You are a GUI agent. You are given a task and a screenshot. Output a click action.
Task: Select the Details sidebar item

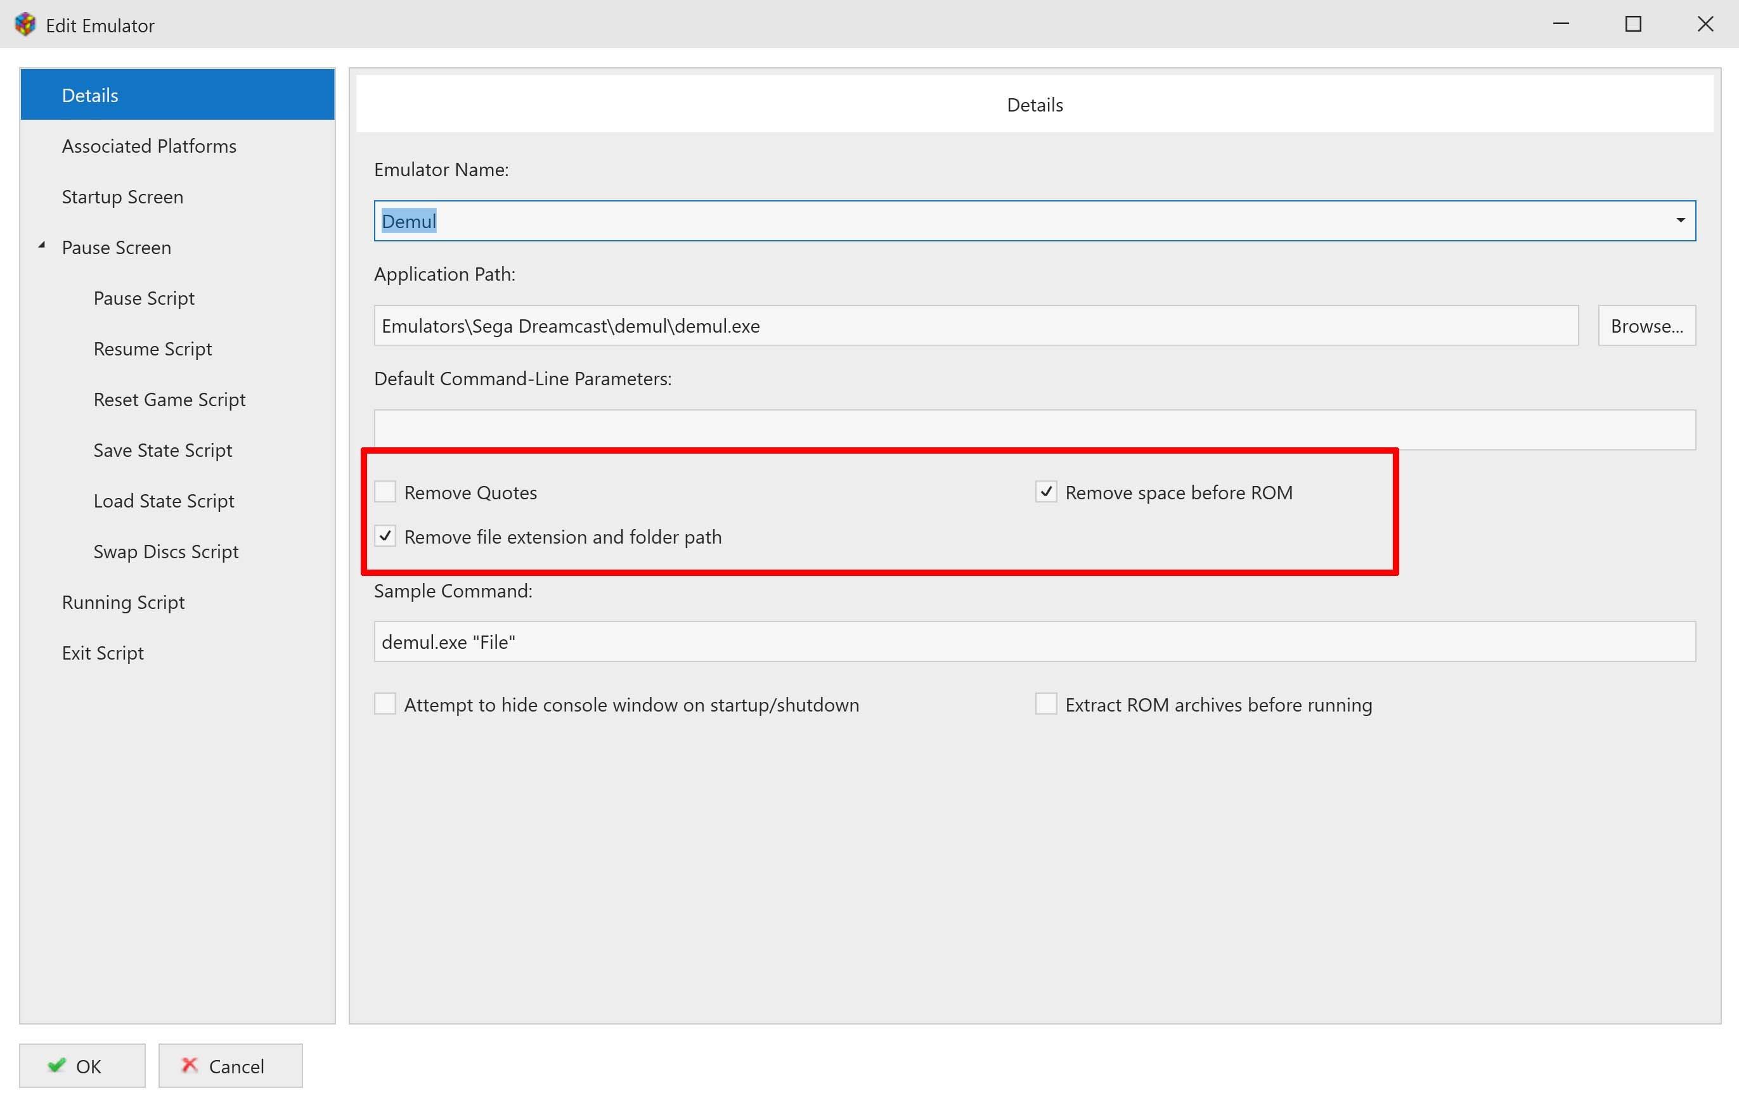[x=178, y=94]
